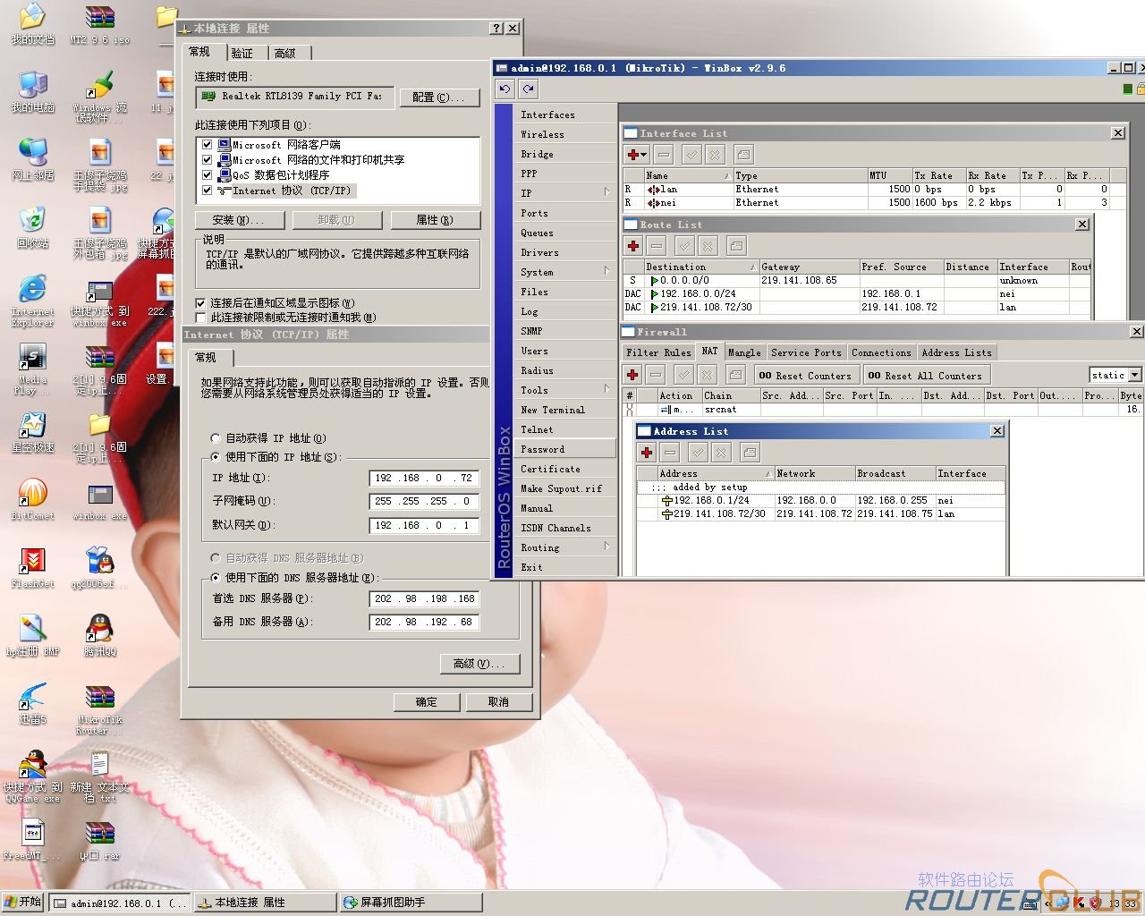
Task: Add a route with red plus in Route List
Action: [x=633, y=245]
